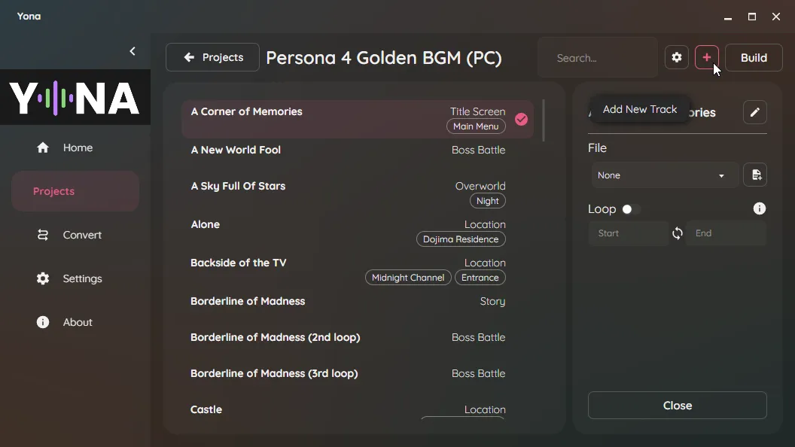The height and width of the screenshot is (447, 795).
Task: Click the track list scrollbar
Action: (544, 120)
